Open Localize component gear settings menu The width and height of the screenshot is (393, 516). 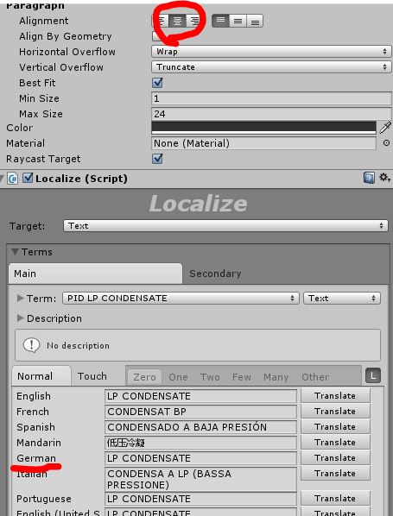[x=384, y=178]
